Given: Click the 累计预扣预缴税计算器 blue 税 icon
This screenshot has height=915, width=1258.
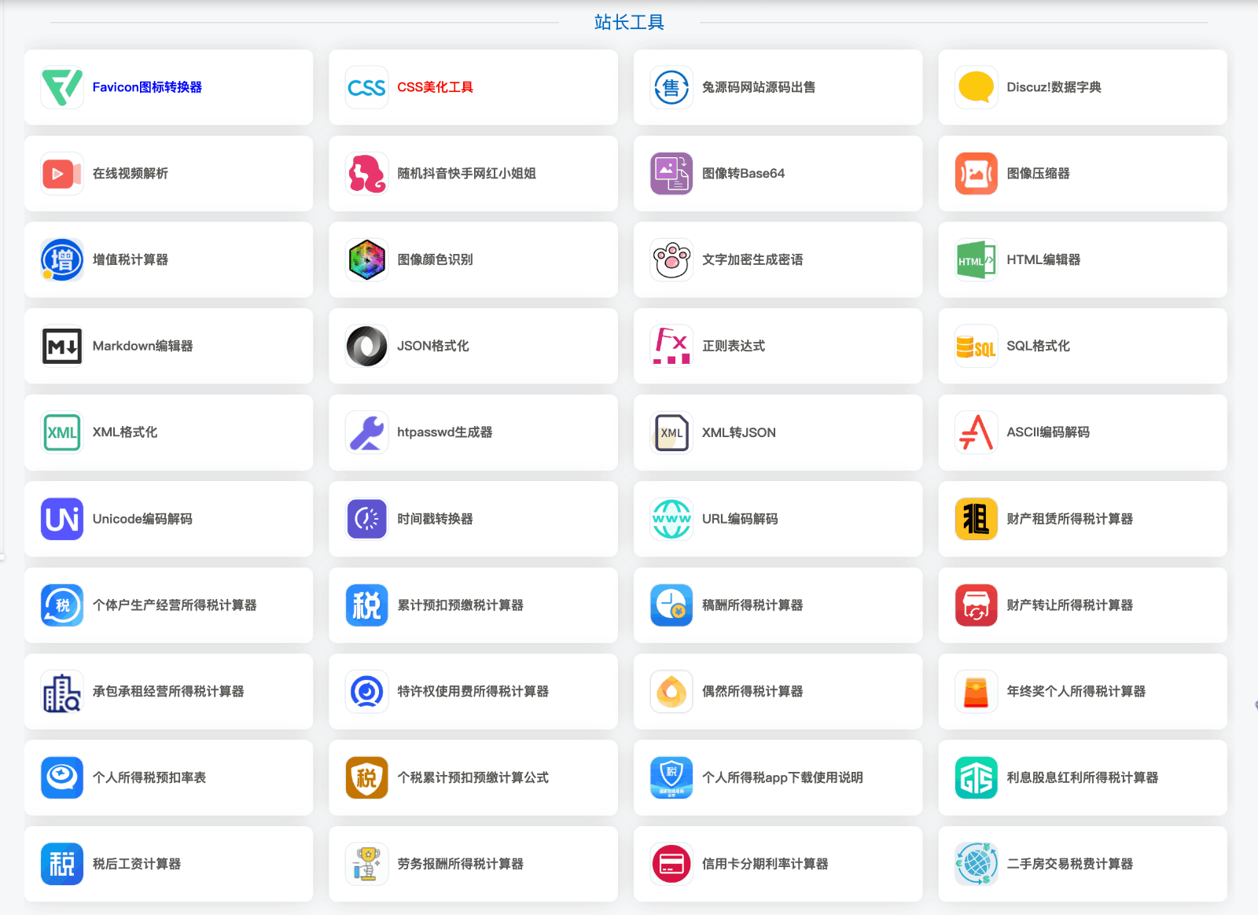Looking at the screenshot, I should pos(367,605).
